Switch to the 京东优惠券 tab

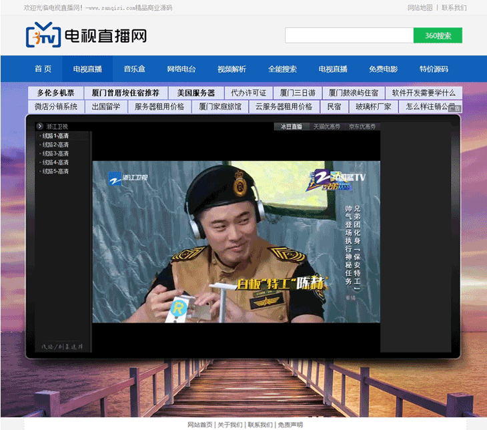pos(362,127)
